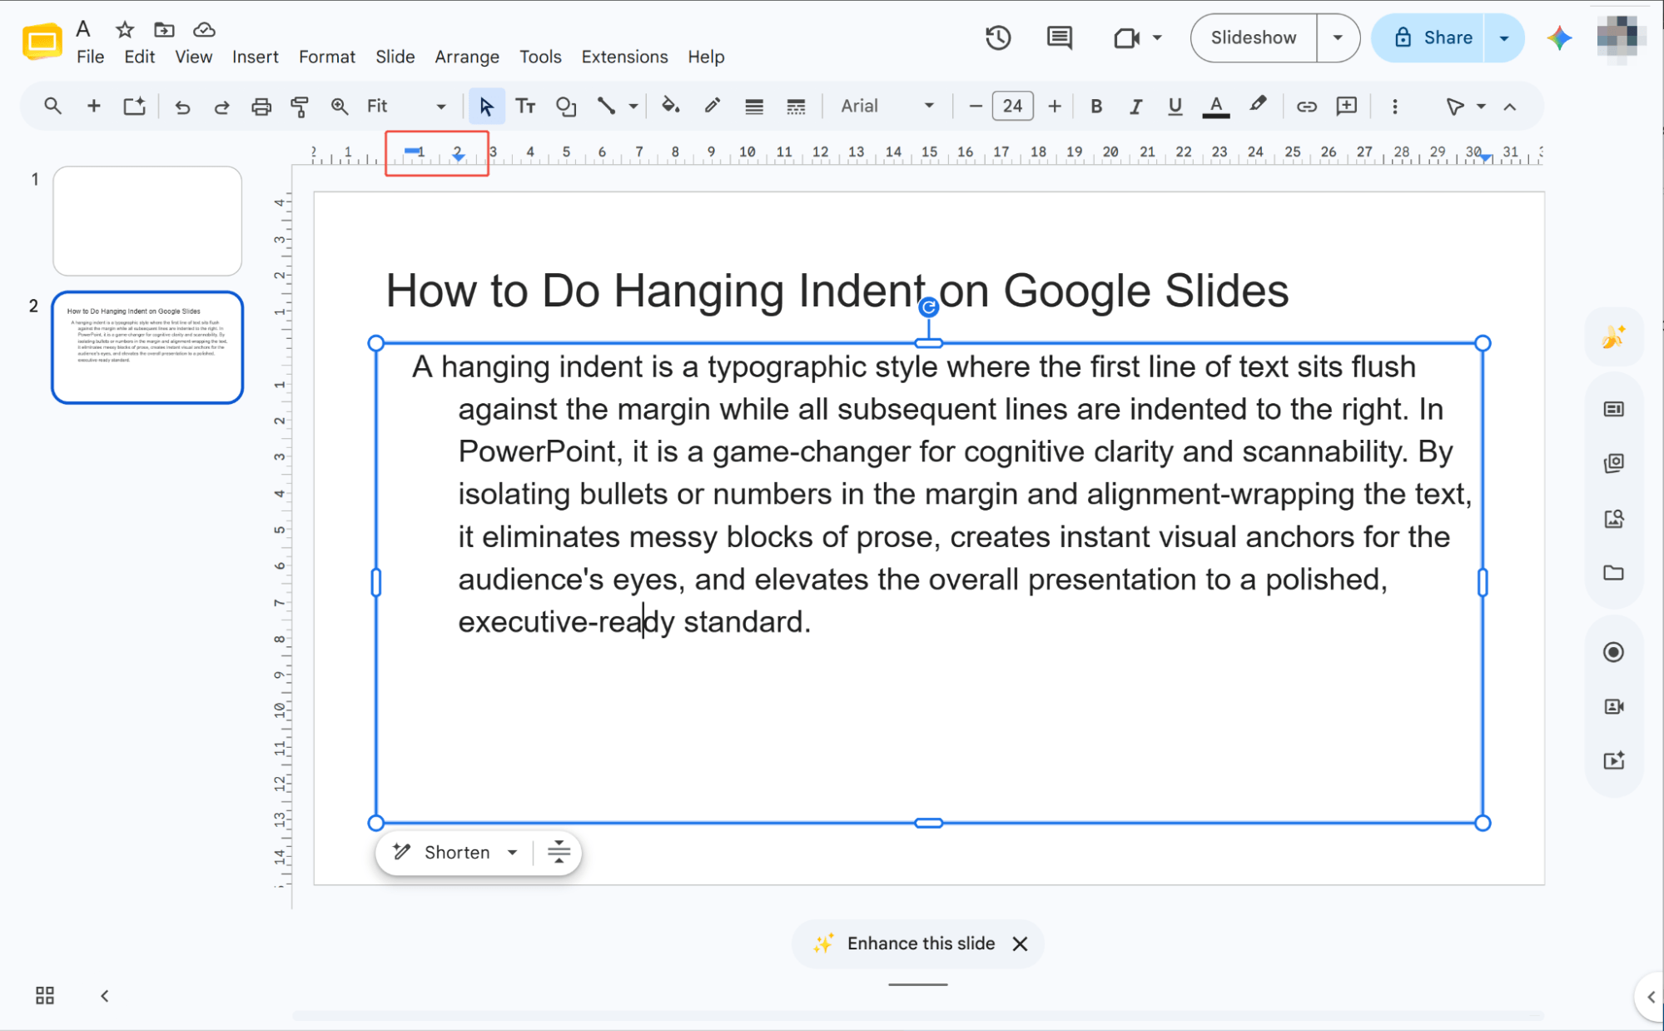Expand the Share options arrow
Viewport: 1664px width, 1031px height.
coord(1503,37)
